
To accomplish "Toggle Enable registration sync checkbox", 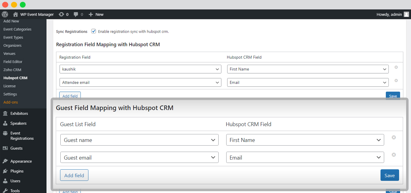I will pyautogui.click(x=94, y=31).
